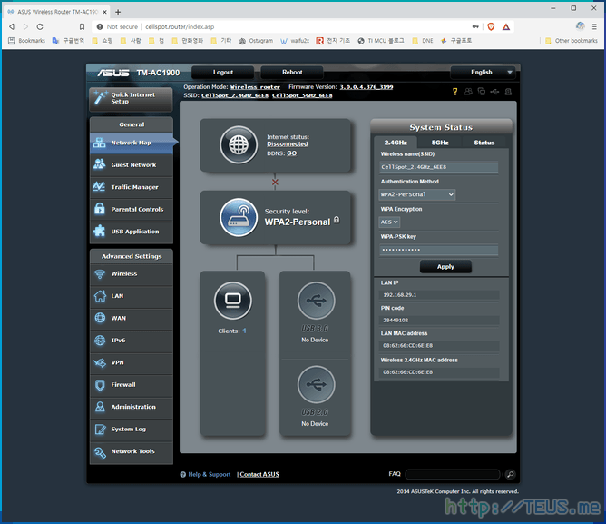Open the AES WPA Encryption dropdown
The width and height of the screenshot is (606, 524).
(389, 222)
